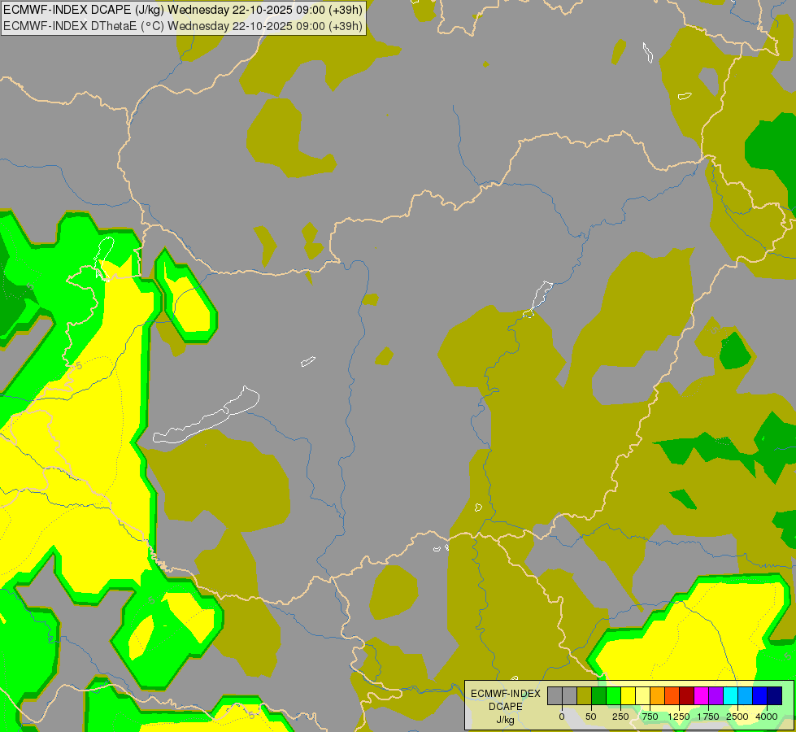Click ECMWF-INDEX text inside the legend box
The height and width of the screenshot is (732, 796).
click(x=505, y=694)
